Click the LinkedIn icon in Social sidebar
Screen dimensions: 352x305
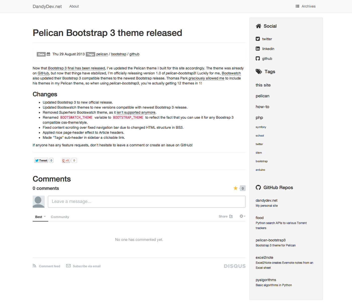point(258,49)
